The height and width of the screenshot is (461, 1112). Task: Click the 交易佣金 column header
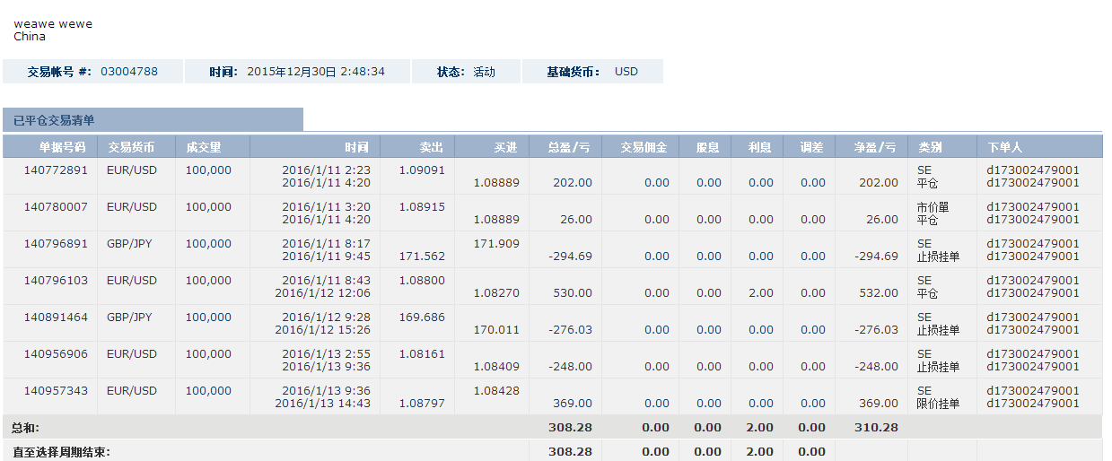click(x=644, y=147)
